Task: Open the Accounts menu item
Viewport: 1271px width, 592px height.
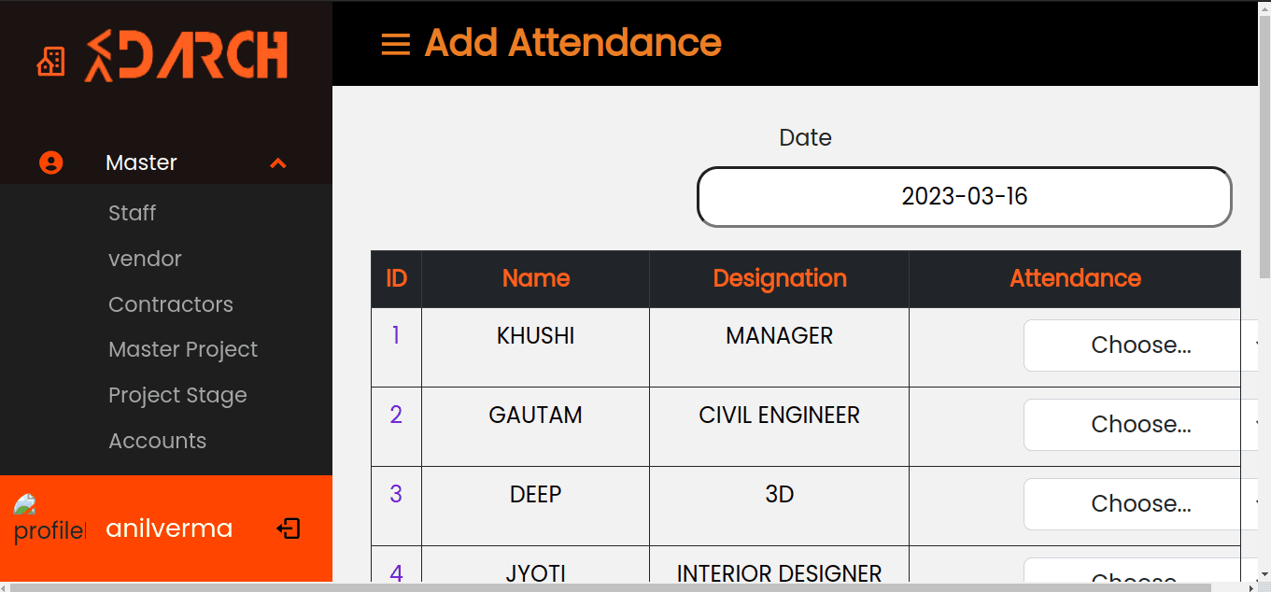Action: pos(157,441)
